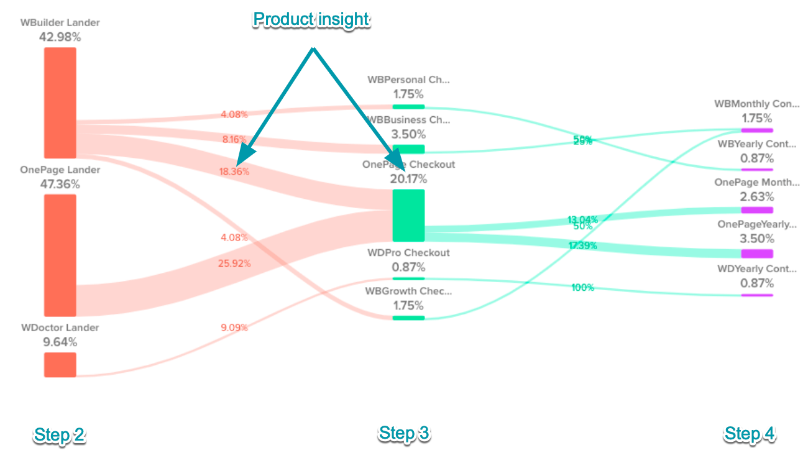
Task: Click the red WBuilder Lander bar
Action: (60, 103)
